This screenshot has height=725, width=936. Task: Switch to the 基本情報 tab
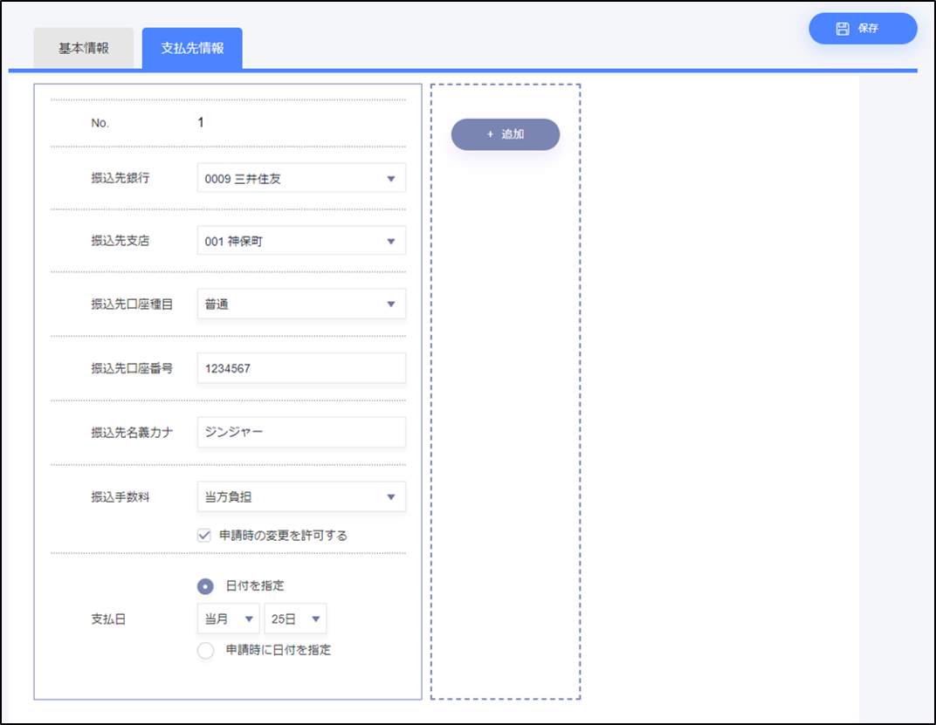84,48
